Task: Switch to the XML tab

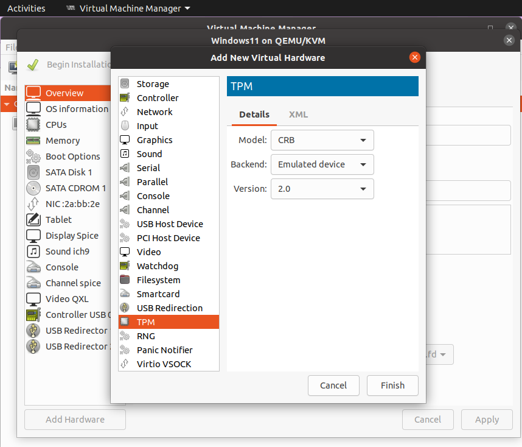Action: pos(298,114)
